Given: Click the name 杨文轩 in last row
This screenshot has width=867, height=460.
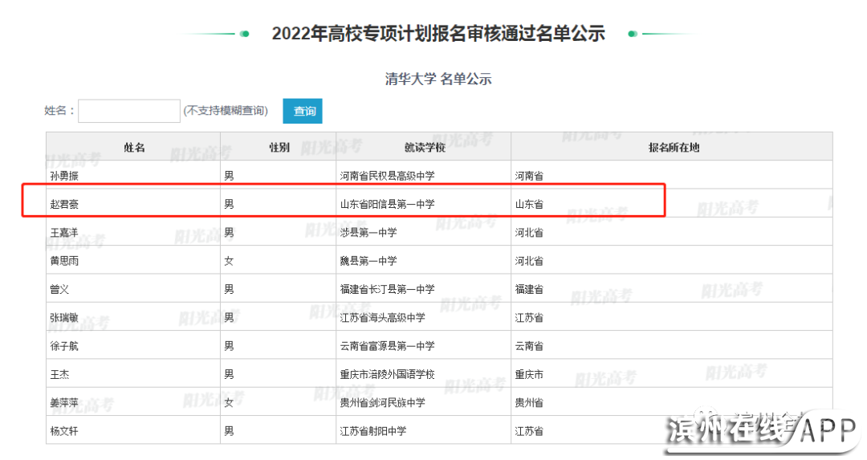Looking at the screenshot, I should tap(64, 431).
